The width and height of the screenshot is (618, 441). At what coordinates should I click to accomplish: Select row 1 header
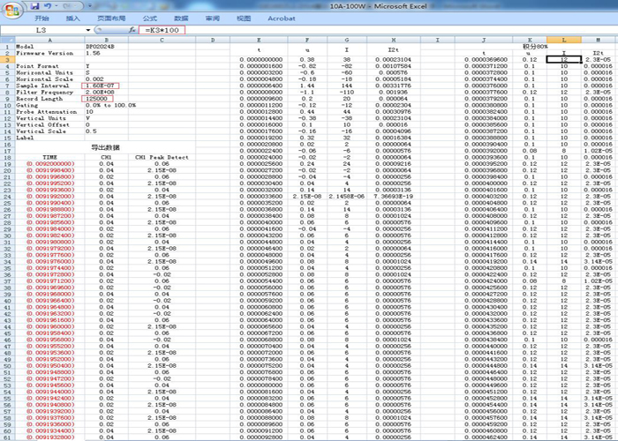(7, 47)
